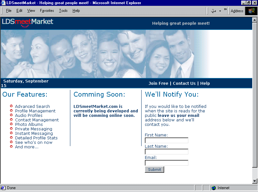Click the scrollbar up arrow
258x192 pixels.
click(x=255, y=20)
